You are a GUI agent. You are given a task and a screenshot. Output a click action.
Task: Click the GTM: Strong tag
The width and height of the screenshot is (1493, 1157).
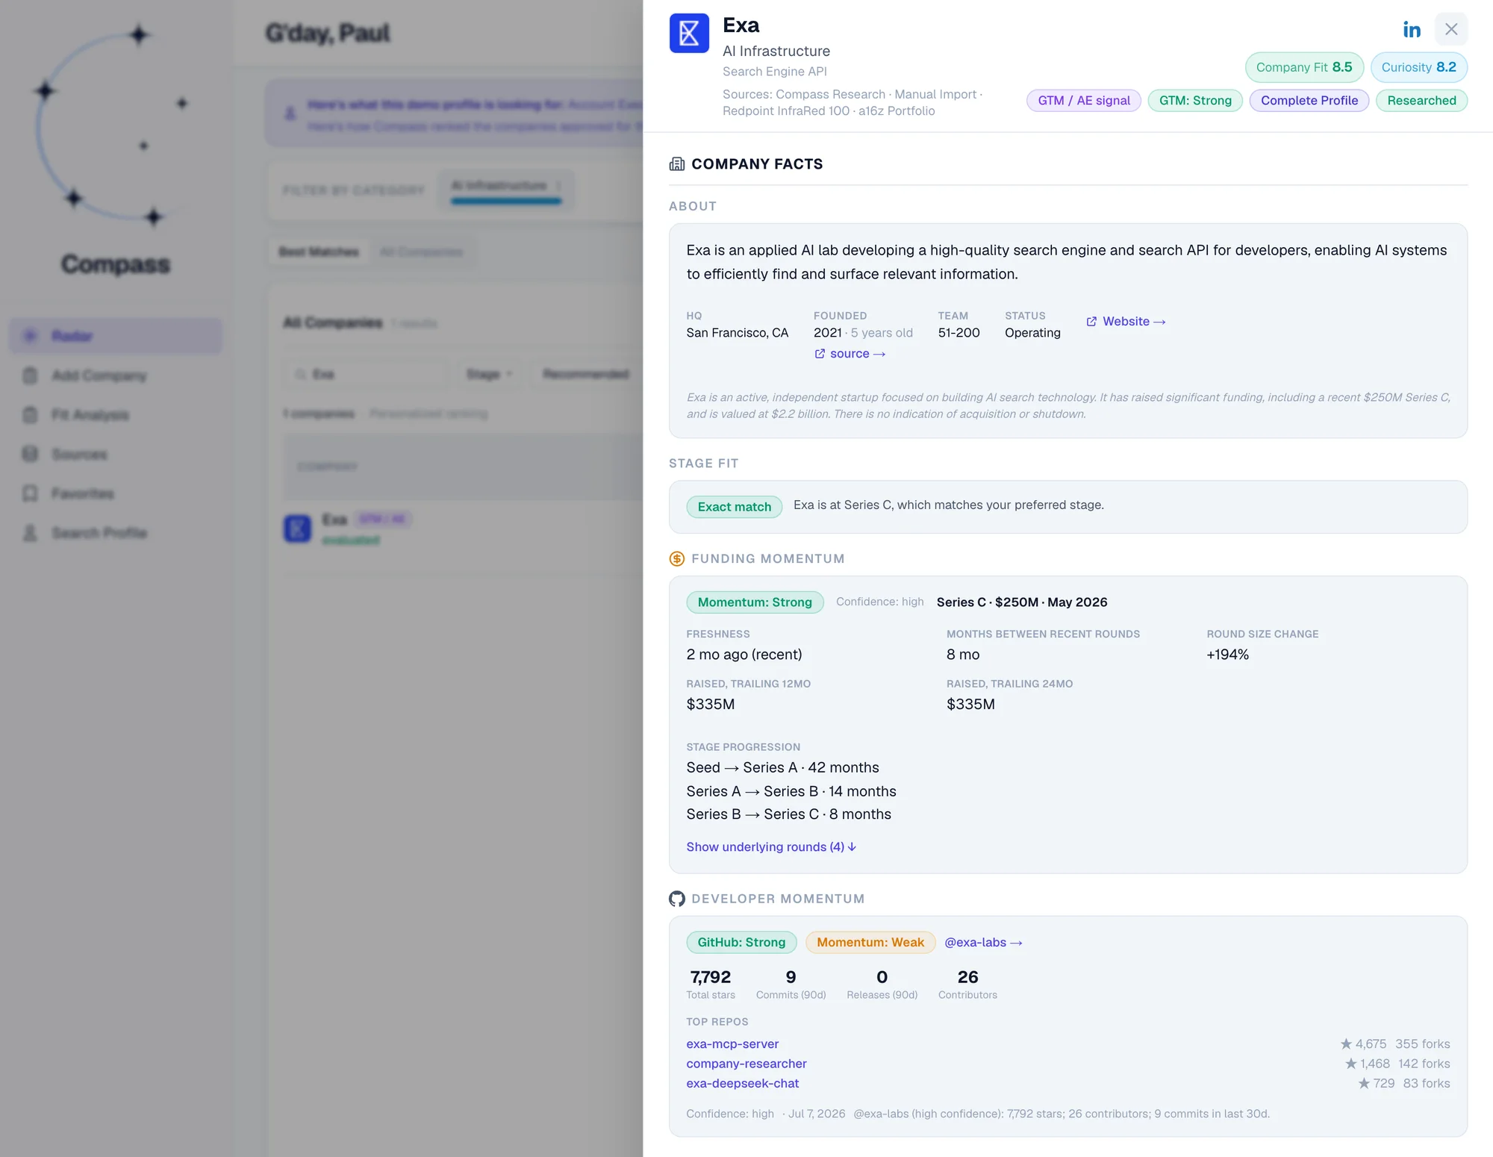point(1195,101)
